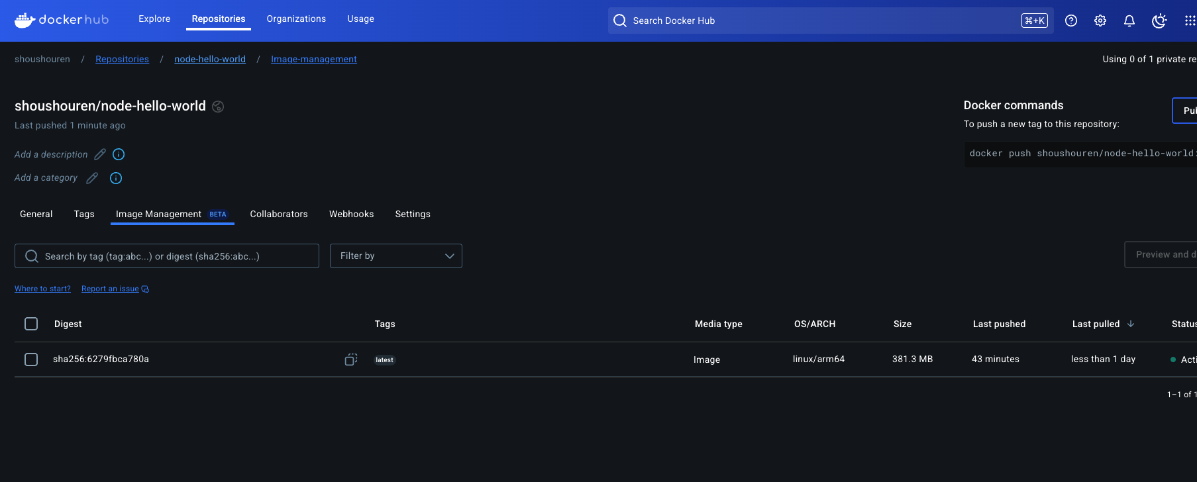Click the linux/arm64 cell
This screenshot has height=482, width=1197.
(x=819, y=359)
